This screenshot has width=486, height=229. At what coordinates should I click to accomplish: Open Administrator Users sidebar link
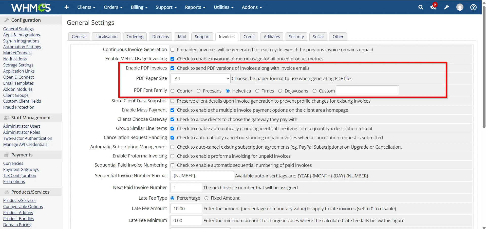(x=22, y=126)
